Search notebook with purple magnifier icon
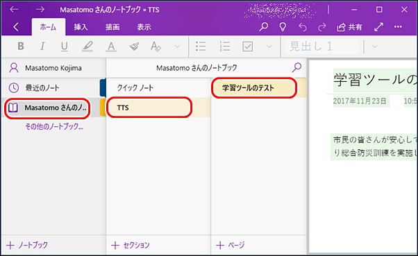 (x=296, y=68)
